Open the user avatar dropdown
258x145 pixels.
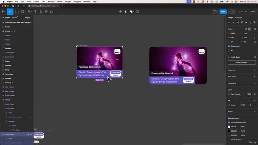click(215, 12)
